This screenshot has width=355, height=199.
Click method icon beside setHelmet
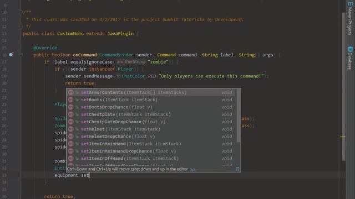pyautogui.click(x=70, y=129)
